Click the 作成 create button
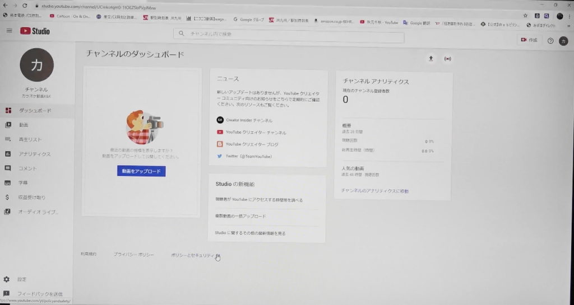Screen dimensions: 574x305 click(529, 40)
